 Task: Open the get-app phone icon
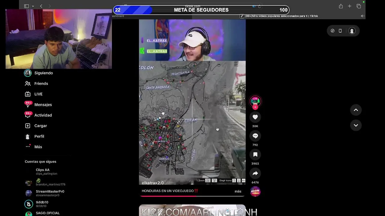point(340,31)
